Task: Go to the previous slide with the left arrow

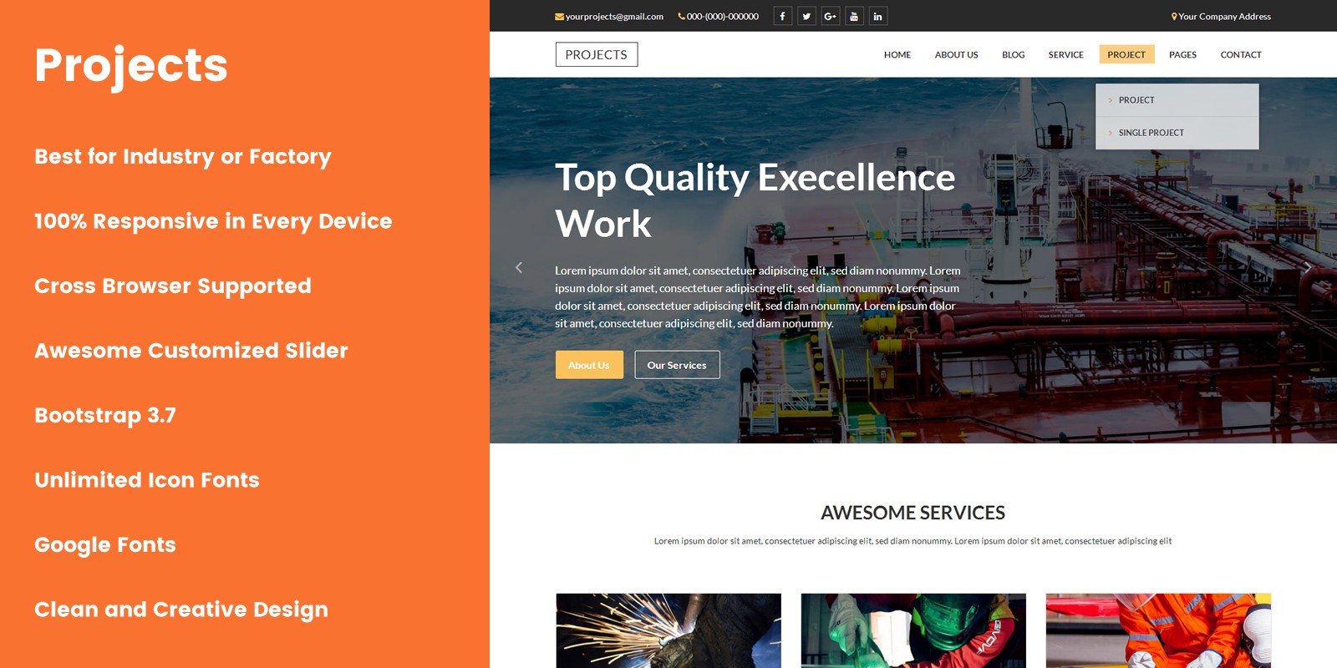Action: (x=519, y=267)
